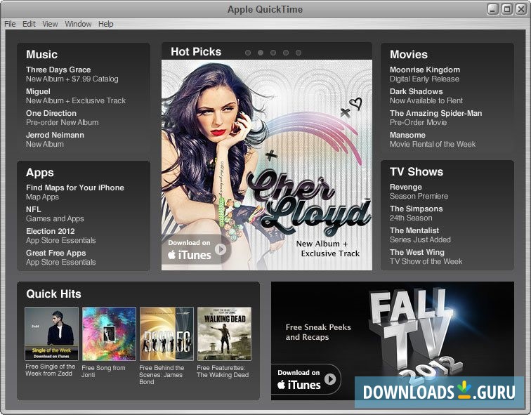
Task: Open The Mentalist series link
Action: [420, 235]
